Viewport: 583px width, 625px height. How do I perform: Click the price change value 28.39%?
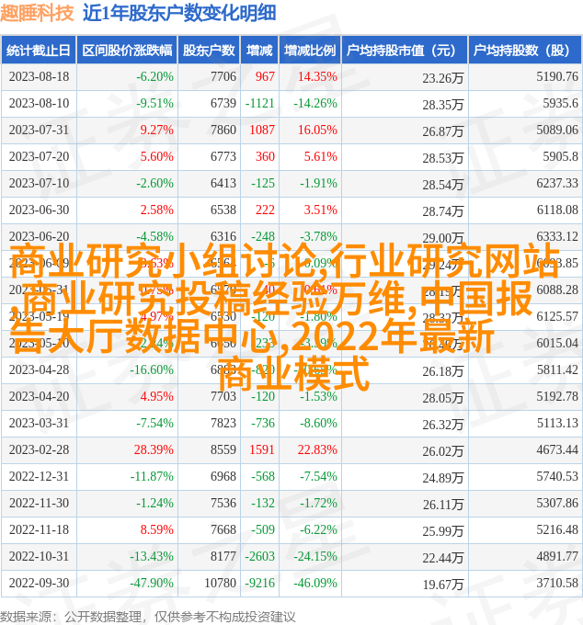(154, 450)
